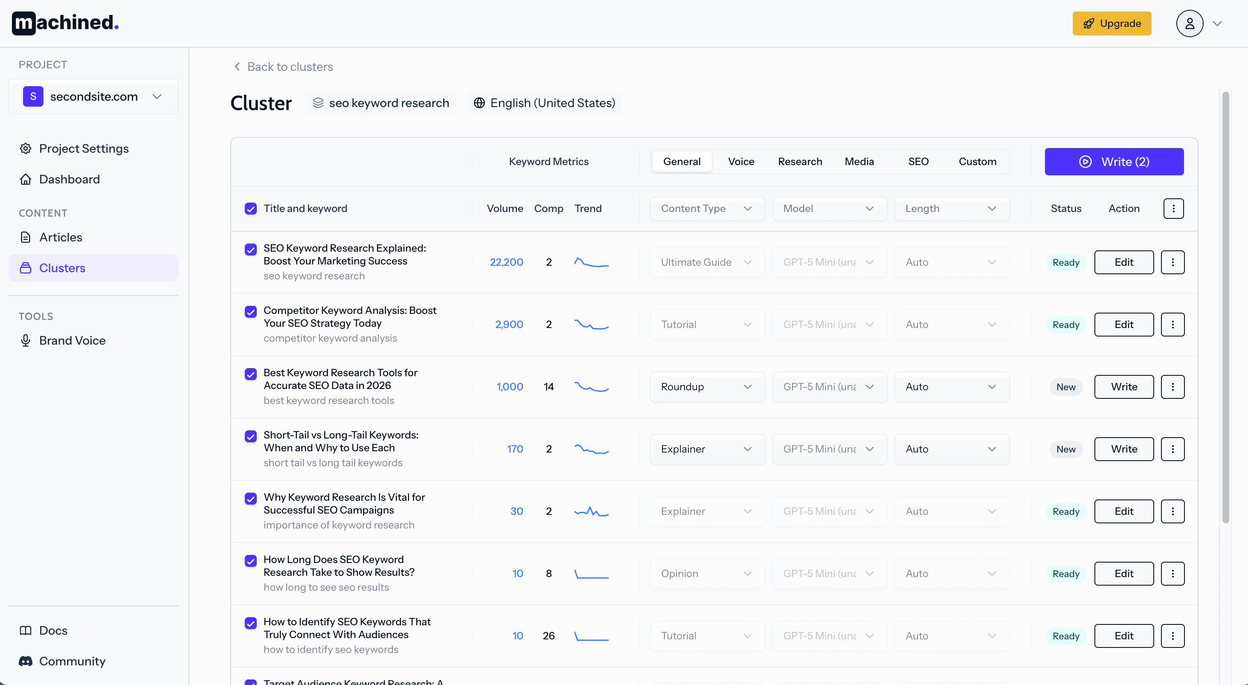Image resolution: width=1248 pixels, height=685 pixels.
Task: Select the Dashboard icon in the sidebar
Action: 26,179
